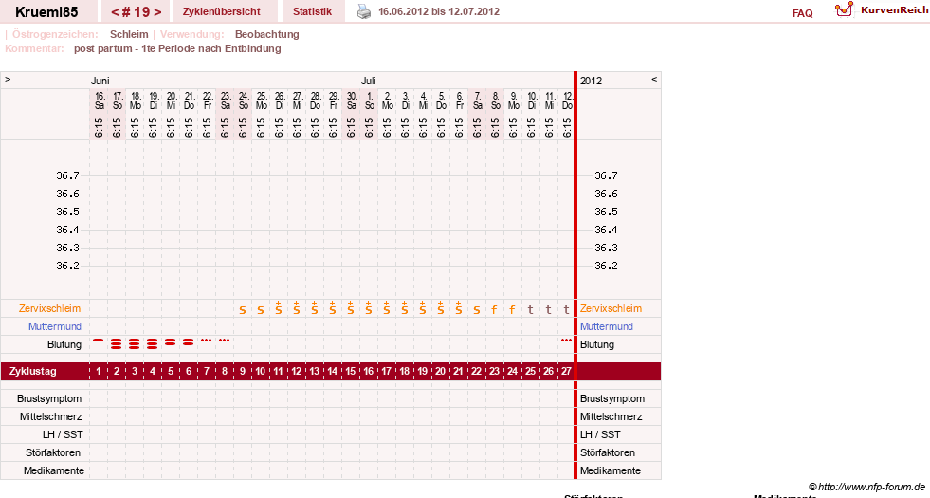This screenshot has width=930, height=498.
Task: Expand chart with left '>' arrow
Action: [x=8, y=79]
